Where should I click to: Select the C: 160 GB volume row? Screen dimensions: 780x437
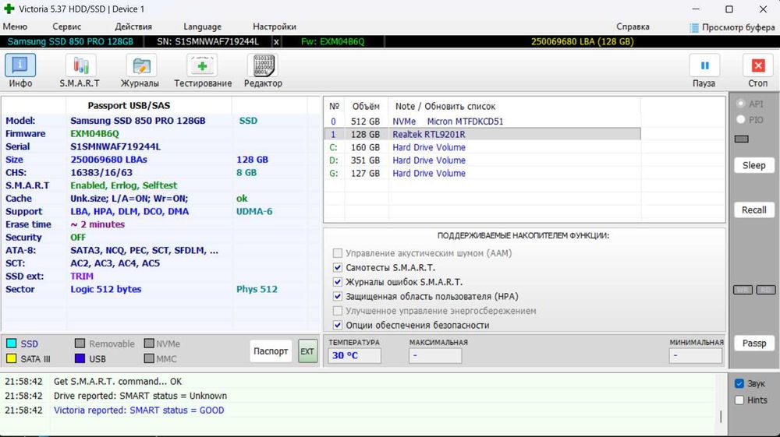482,147
